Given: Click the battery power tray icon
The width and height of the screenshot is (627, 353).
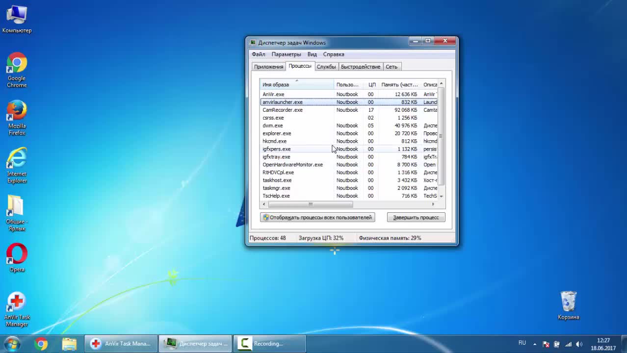Looking at the screenshot, I should click(x=557, y=344).
